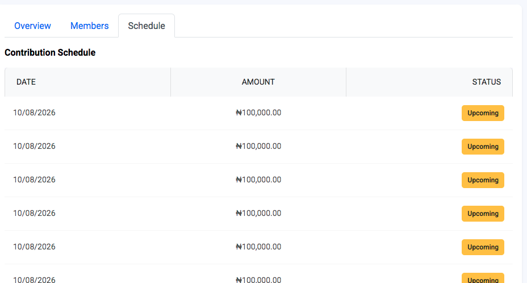Select the first row date 10/08/2026
Viewport: 527px width, 283px height.
(x=34, y=113)
